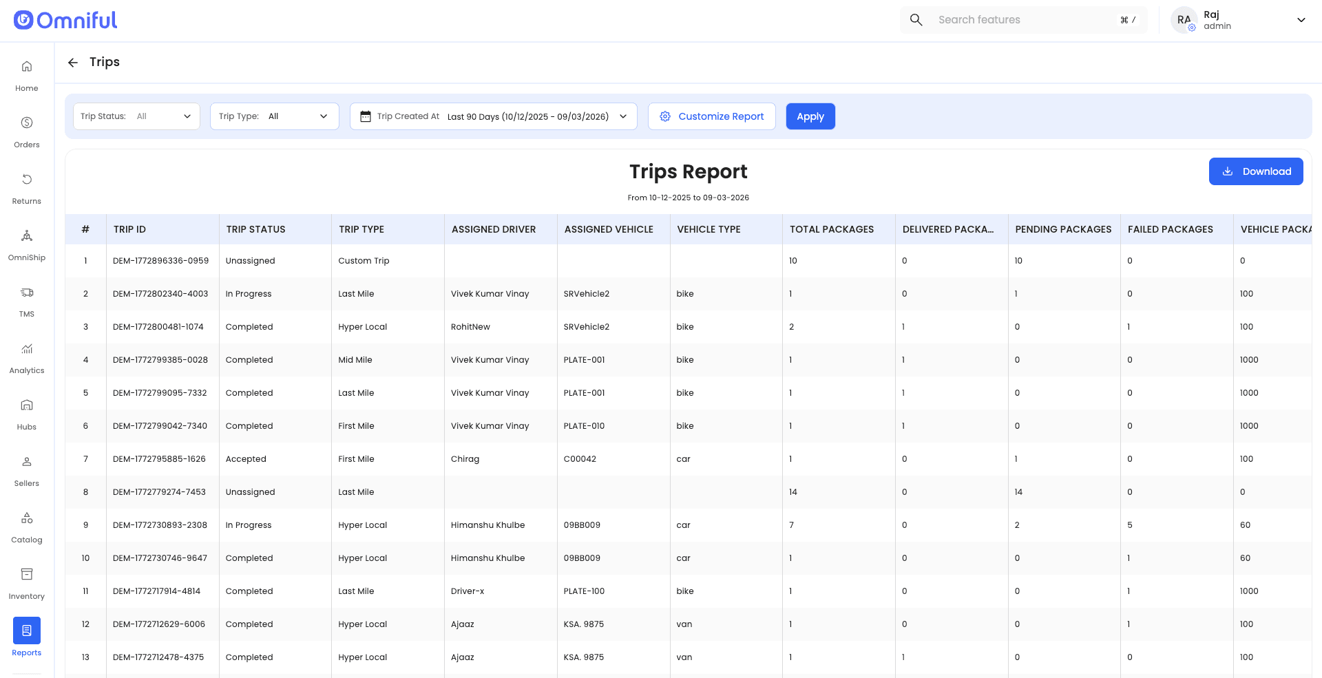The width and height of the screenshot is (1322, 678).
Task: Open the Trip Type dropdown
Action: click(274, 116)
